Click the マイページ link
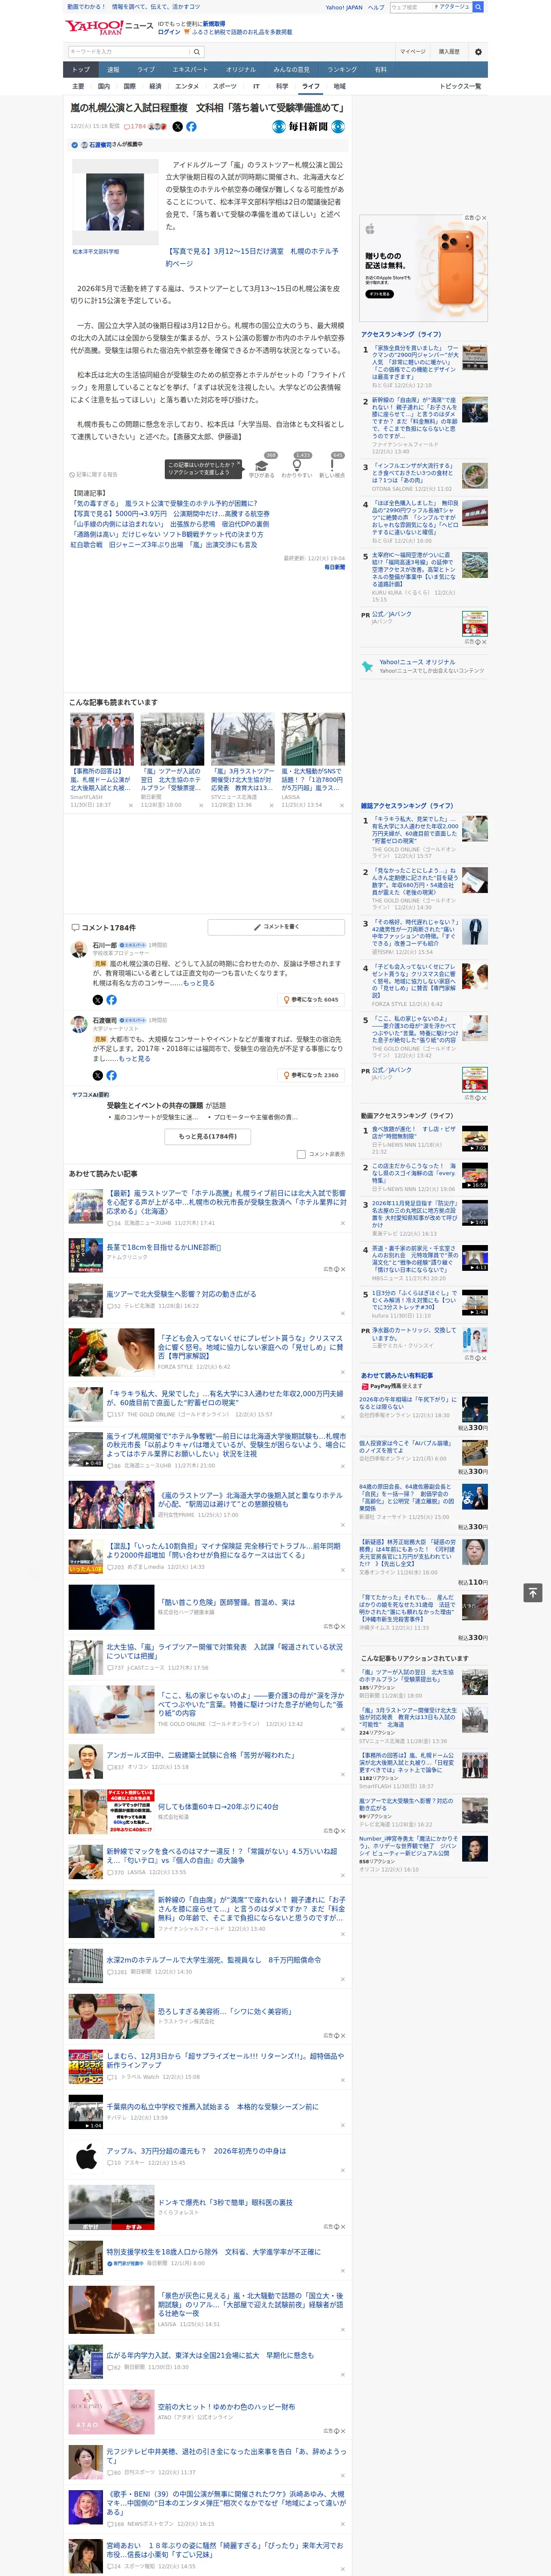Image resolution: width=551 pixels, height=2576 pixels. click(x=413, y=51)
